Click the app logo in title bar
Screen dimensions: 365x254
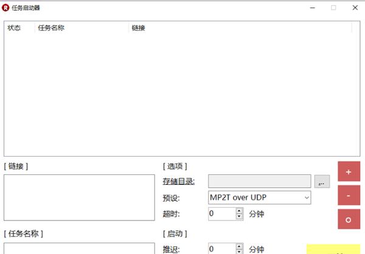(5, 8)
